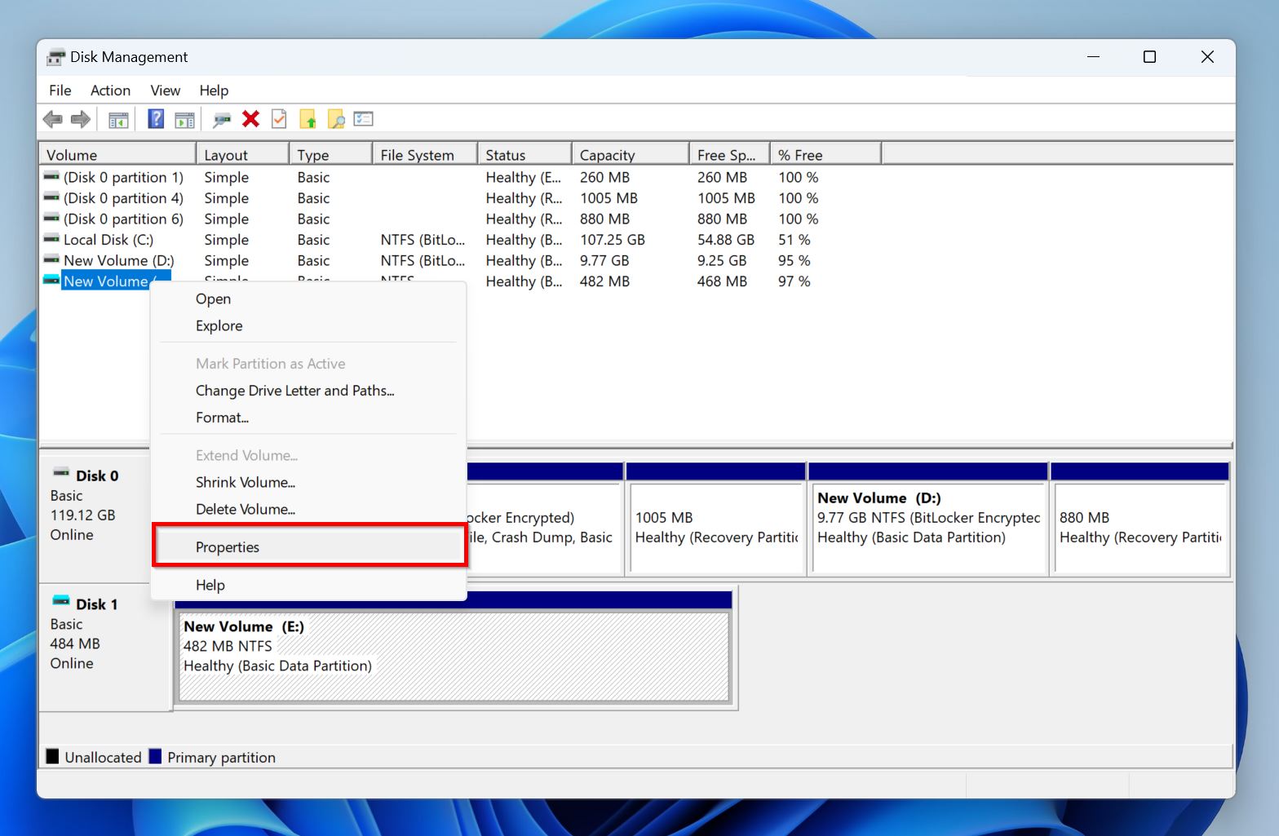1279x836 pixels.
Task: Choose Explore from the context menu
Action: 309,326
